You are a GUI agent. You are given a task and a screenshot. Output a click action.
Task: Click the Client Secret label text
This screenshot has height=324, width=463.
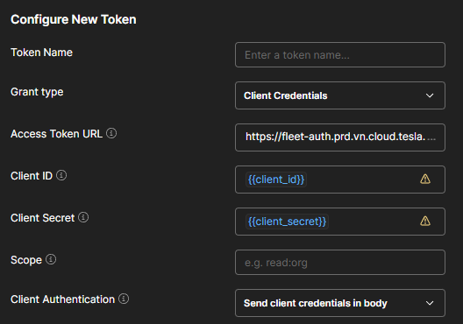[x=42, y=218]
